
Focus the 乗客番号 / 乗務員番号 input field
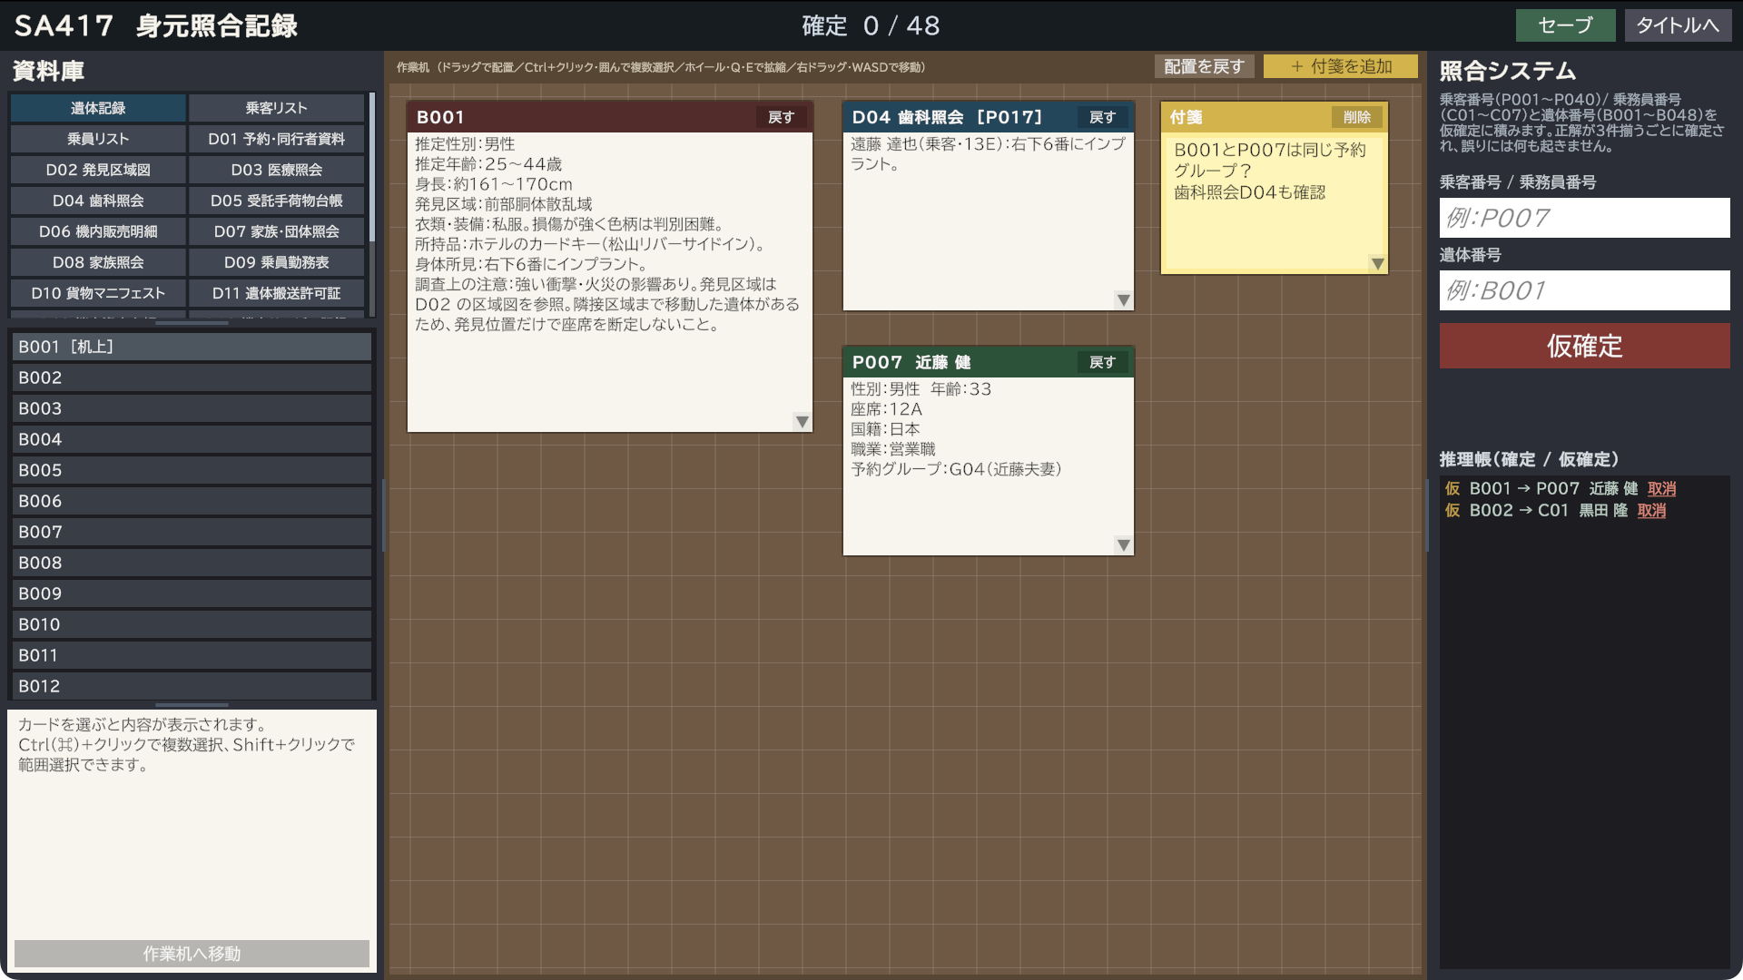pyautogui.click(x=1584, y=218)
